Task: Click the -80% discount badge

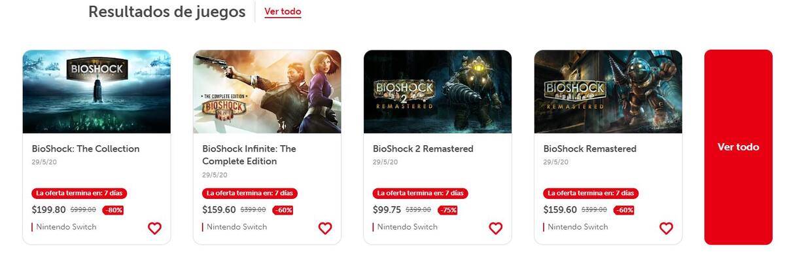Action: tap(113, 210)
